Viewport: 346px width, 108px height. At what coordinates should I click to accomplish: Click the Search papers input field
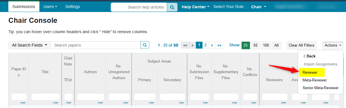[x=96, y=45]
